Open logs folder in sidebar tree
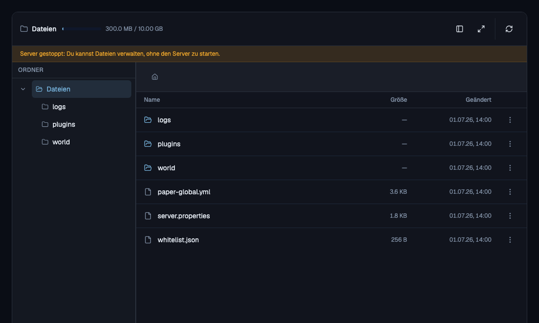Viewport: 539px width, 323px height. pyautogui.click(x=59, y=107)
